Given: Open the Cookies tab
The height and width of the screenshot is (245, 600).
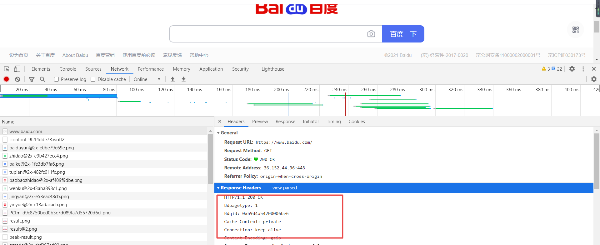Looking at the screenshot, I should [357, 122].
